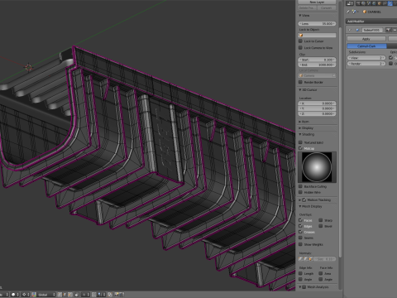
Task: Open the Object properties tab icon
Action: coord(380,3)
